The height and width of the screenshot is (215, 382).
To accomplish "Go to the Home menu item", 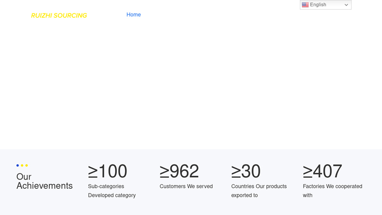I will click(134, 15).
